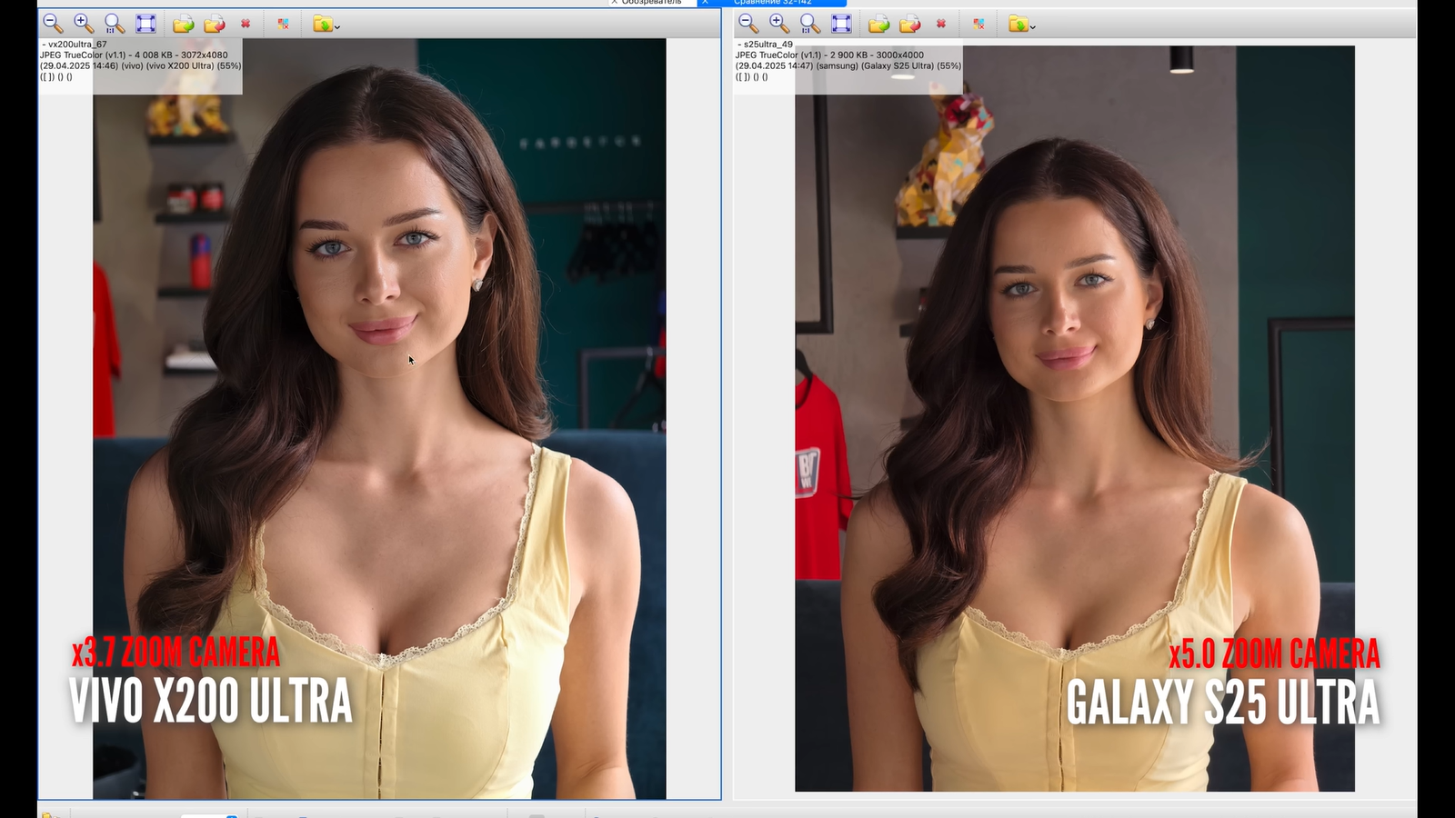This screenshot has width=1455, height=818.
Task: Zoom in on the s25ultra_49 pane
Action: pos(779,24)
